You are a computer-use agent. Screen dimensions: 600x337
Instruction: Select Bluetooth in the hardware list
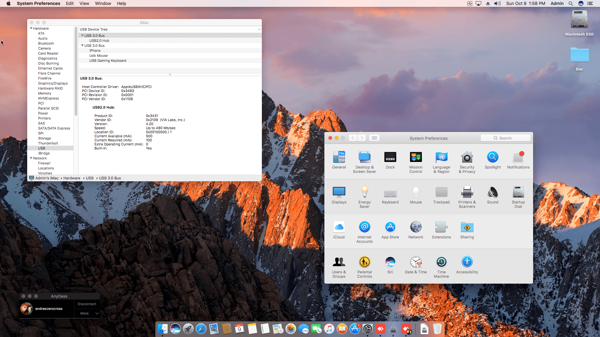click(x=46, y=43)
